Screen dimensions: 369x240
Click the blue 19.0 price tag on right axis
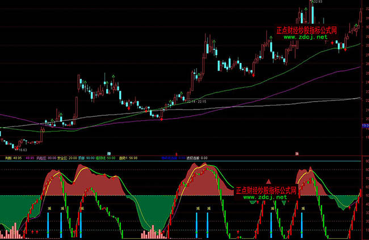tap(365, 125)
